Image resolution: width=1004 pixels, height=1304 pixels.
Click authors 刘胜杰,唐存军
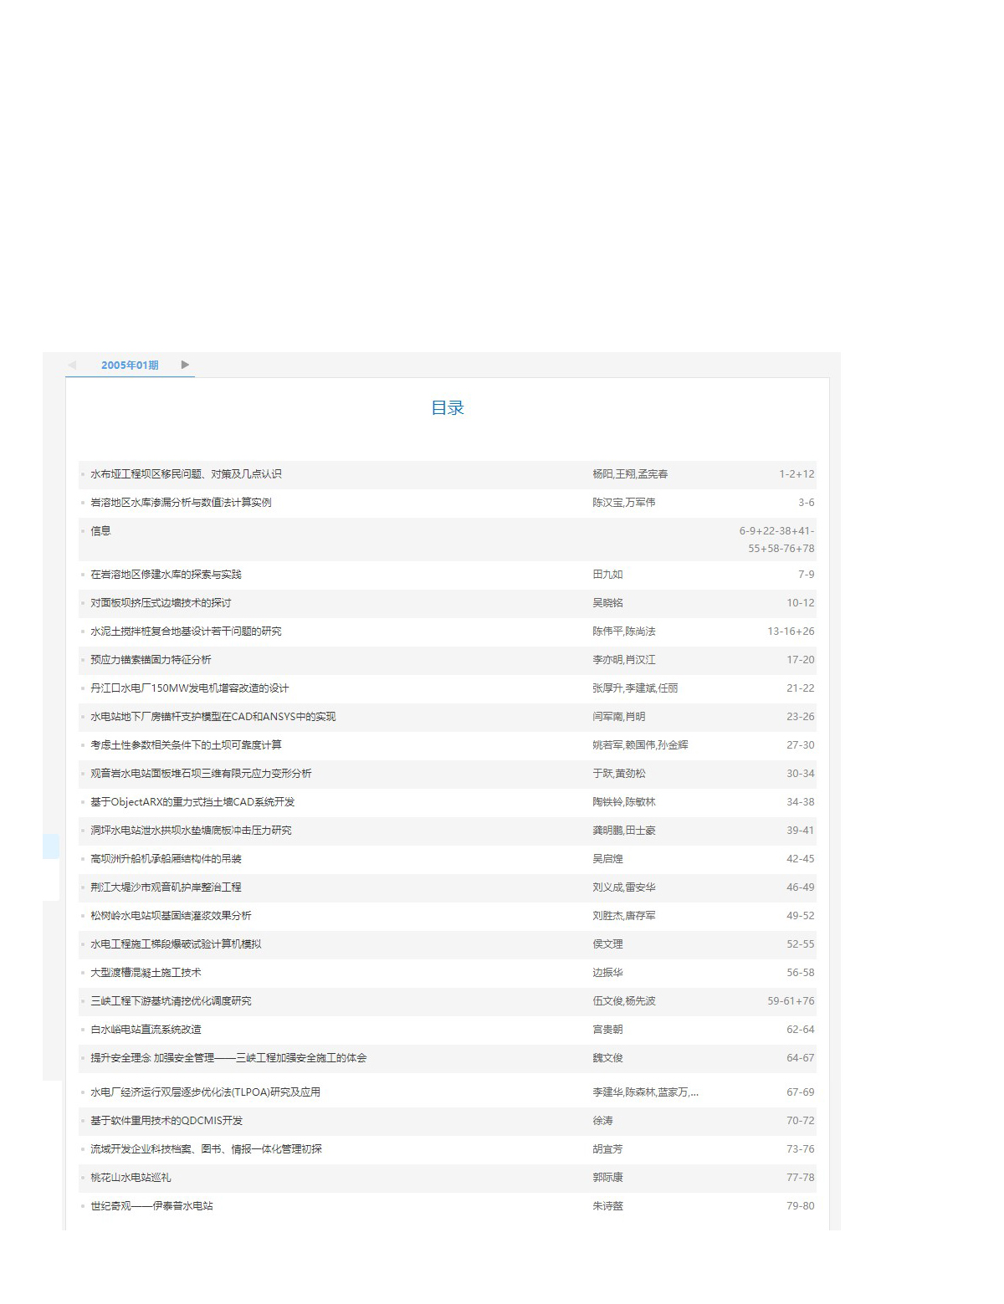[624, 916]
